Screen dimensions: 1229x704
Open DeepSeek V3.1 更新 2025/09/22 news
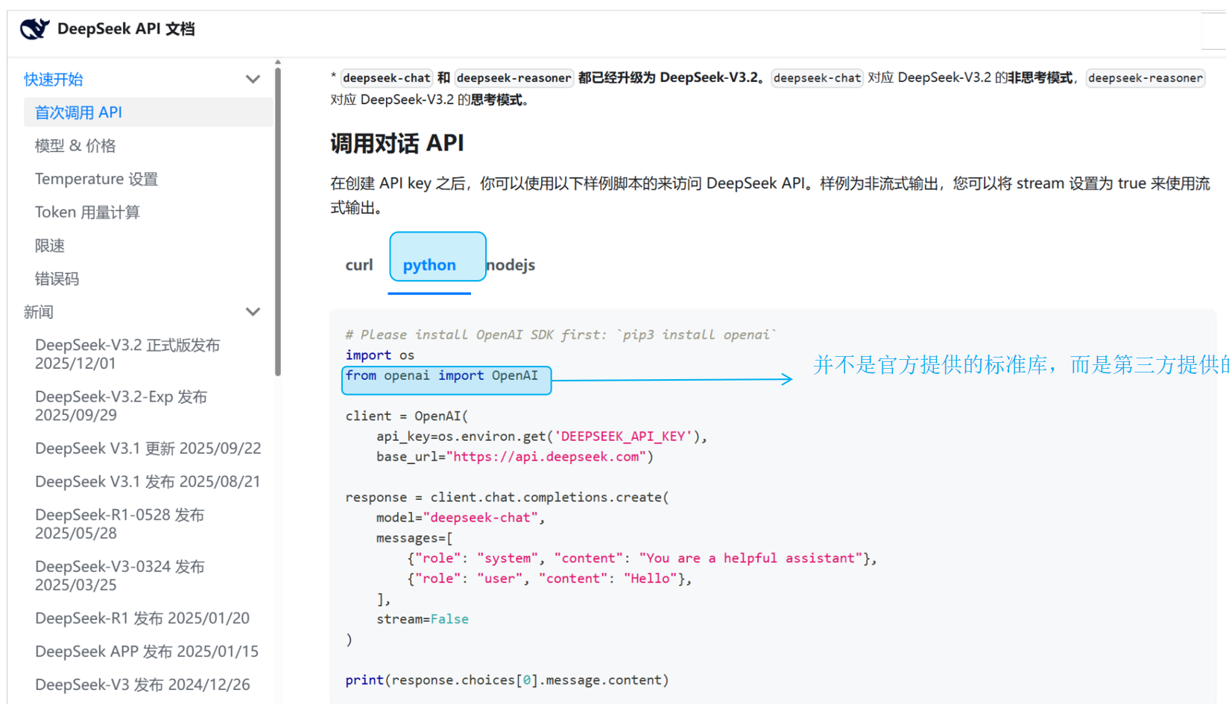pos(148,448)
